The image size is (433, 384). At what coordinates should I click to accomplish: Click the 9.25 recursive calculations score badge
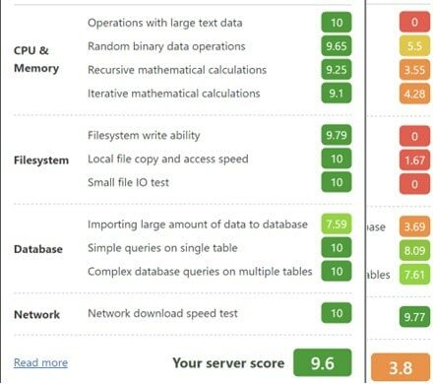(337, 70)
